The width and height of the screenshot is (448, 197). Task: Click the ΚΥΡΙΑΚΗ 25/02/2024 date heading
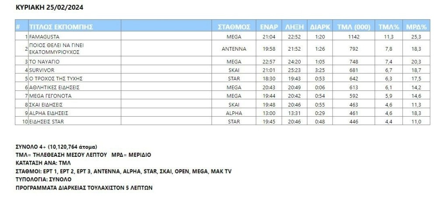44,8
